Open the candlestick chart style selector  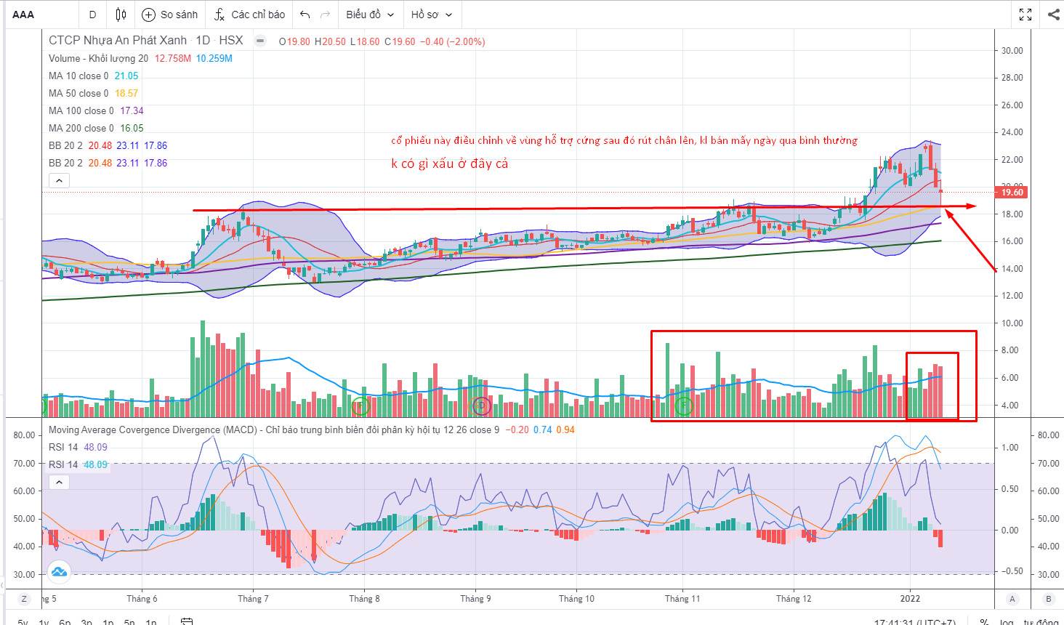pos(121,15)
